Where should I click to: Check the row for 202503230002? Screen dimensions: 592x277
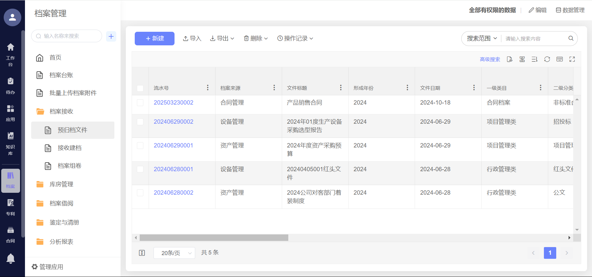coord(140,103)
